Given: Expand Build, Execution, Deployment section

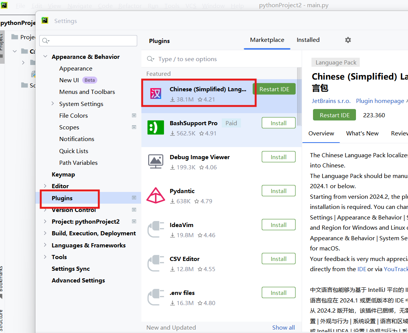Looking at the screenshot, I should tap(45, 233).
